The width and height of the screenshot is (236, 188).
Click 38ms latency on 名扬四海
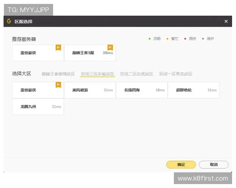coord(160,90)
